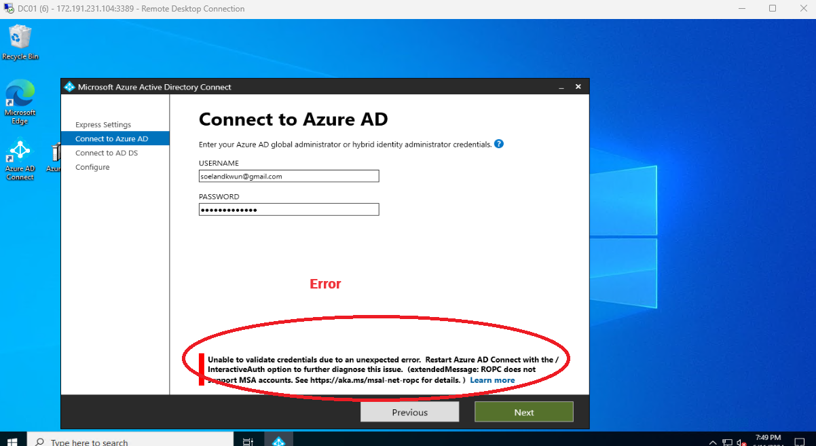
Task: Open the Windows Start menu
Action: [x=12, y=441]
